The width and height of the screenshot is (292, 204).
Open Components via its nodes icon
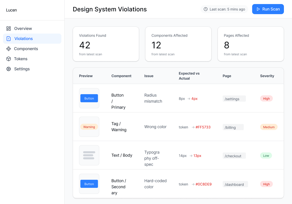pos(9,48)
